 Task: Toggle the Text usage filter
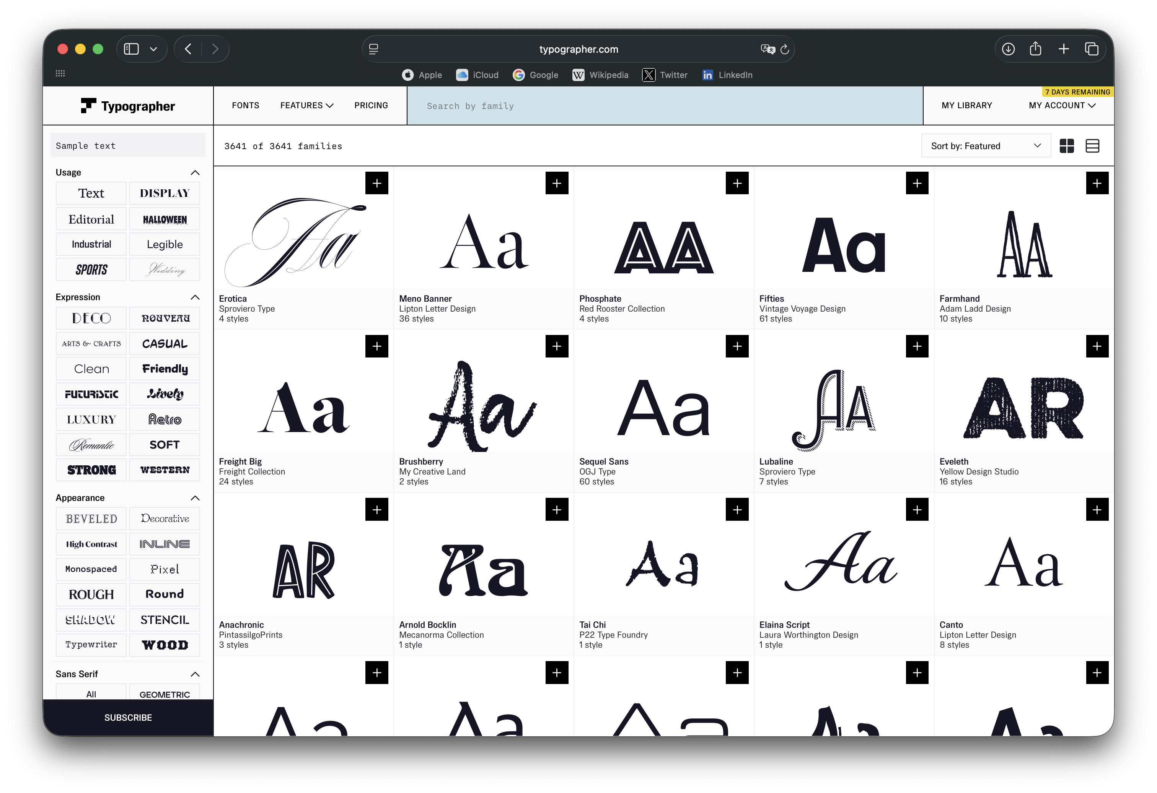(x=91, y=193)
